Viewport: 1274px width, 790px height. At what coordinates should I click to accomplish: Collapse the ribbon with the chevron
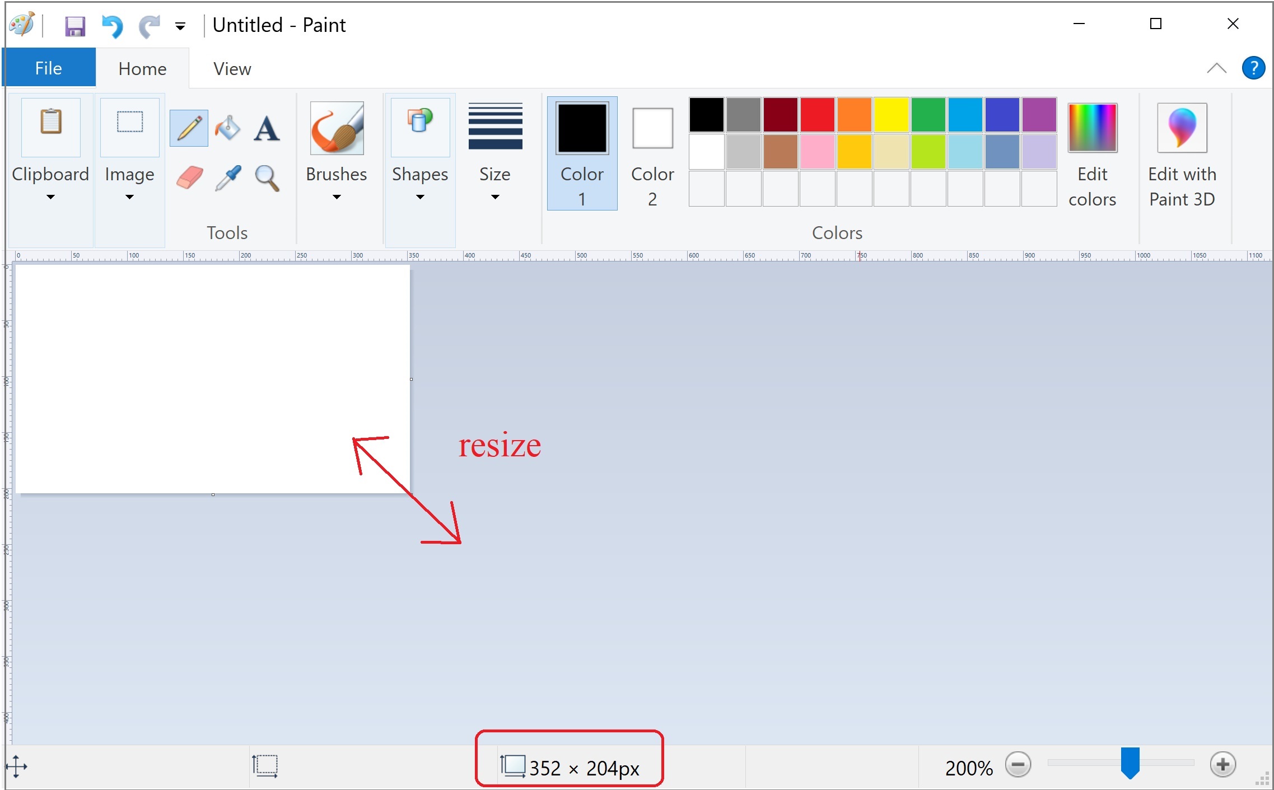(x=1216, y=68)
